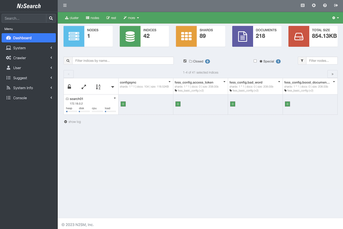The image size is (343, 229).
Task: Open the search01 node dropdown arrow
Action: coord(115,98)
